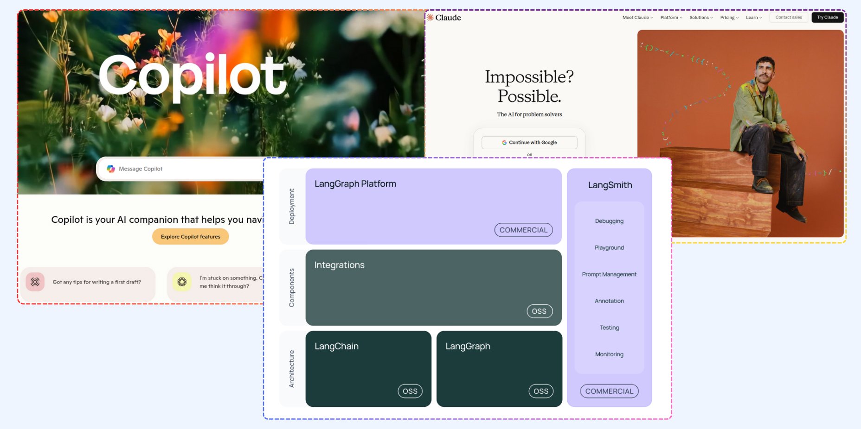Open the Platform dropdown in navigation
Viewport: 861px width, 429px height.
pyautogui.click(x=671, y=18)
